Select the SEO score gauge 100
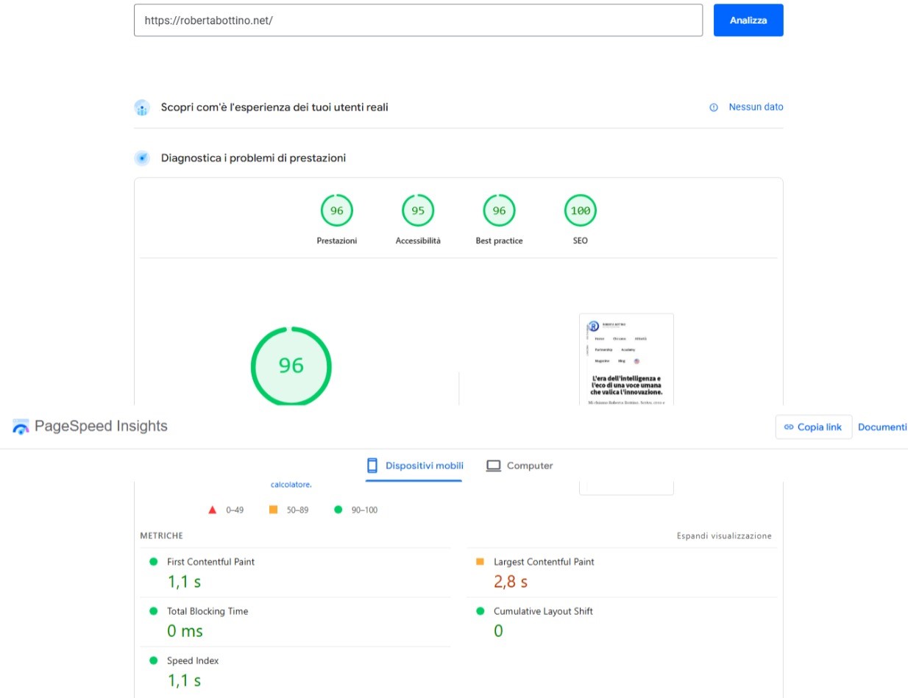The width and height of the screenshot is (908, 698). (581, 211)
